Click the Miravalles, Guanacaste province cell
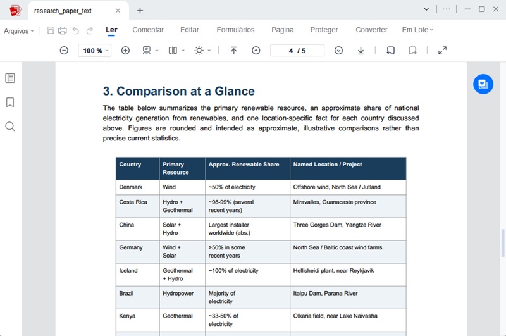 tap(348, 206)
